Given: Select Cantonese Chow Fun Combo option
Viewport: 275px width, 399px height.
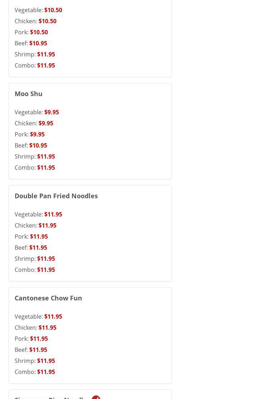Looking at the screenshot, I should click(35, 372).
